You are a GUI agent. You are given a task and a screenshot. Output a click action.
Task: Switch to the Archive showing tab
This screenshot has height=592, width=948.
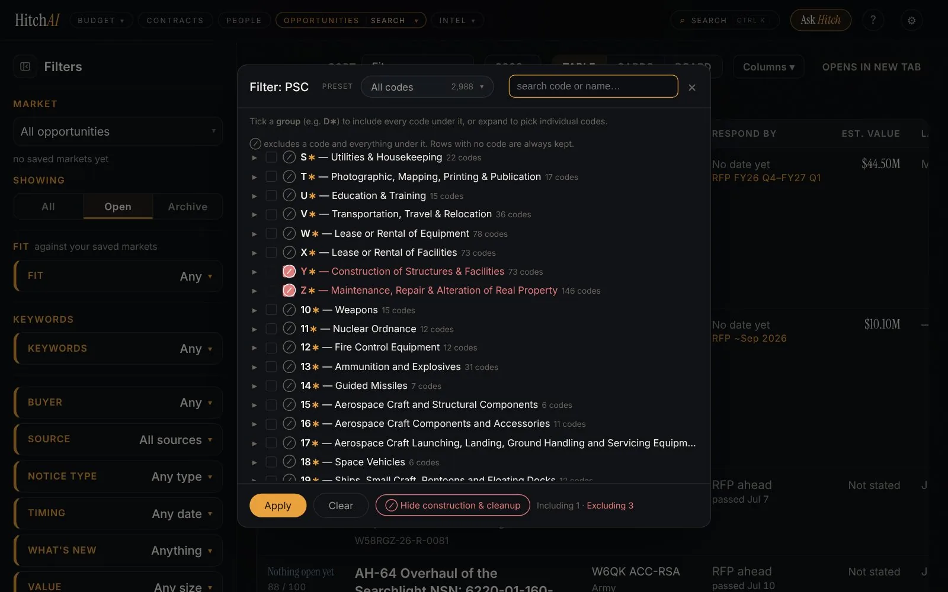click(x=188, y=207)
